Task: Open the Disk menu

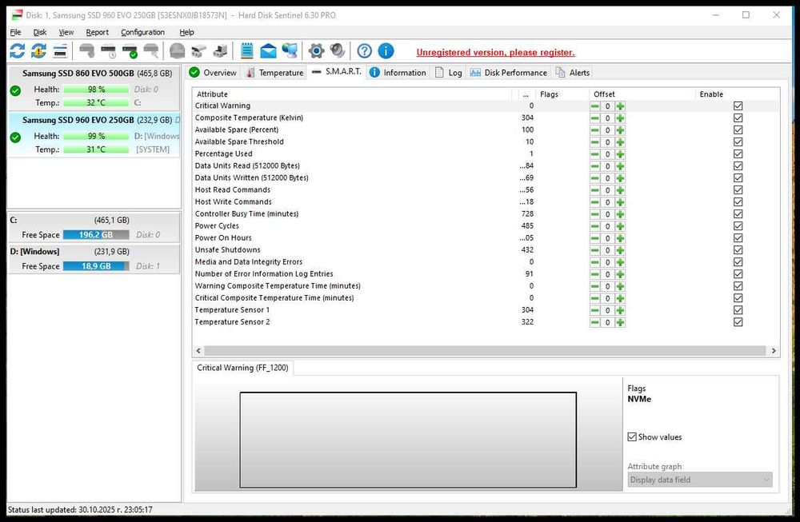Action: 40,32
